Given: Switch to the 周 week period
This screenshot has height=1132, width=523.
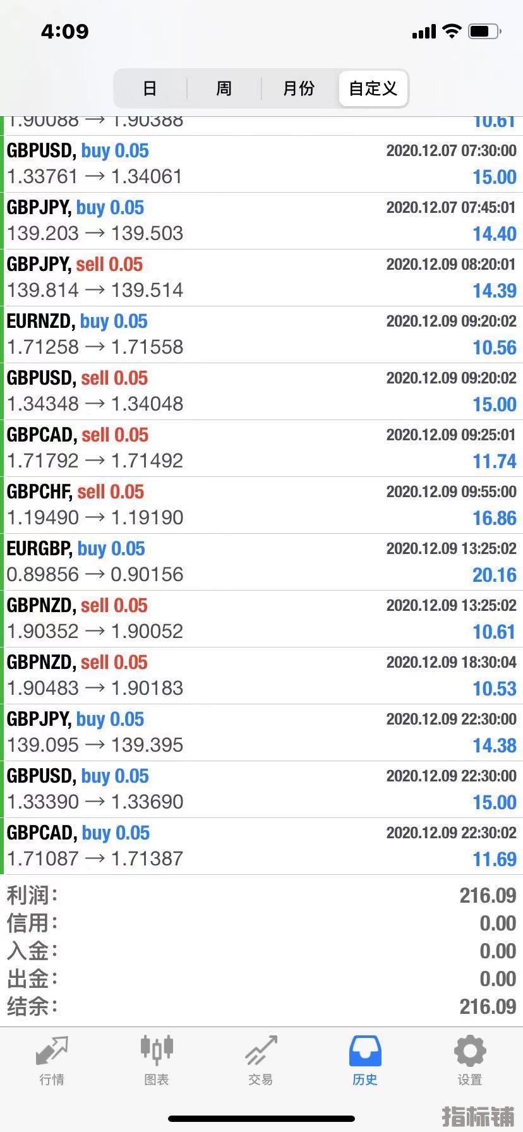Looking at the screenshot, I should 224,88.
